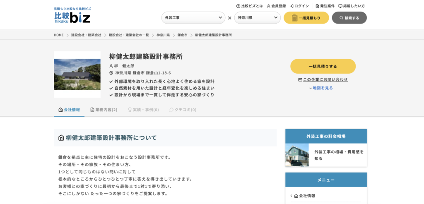Image resolution: width=424 pixels, height=204 pixels.
Task: Click the 比較biz site logo
Action: click(72, 15)
